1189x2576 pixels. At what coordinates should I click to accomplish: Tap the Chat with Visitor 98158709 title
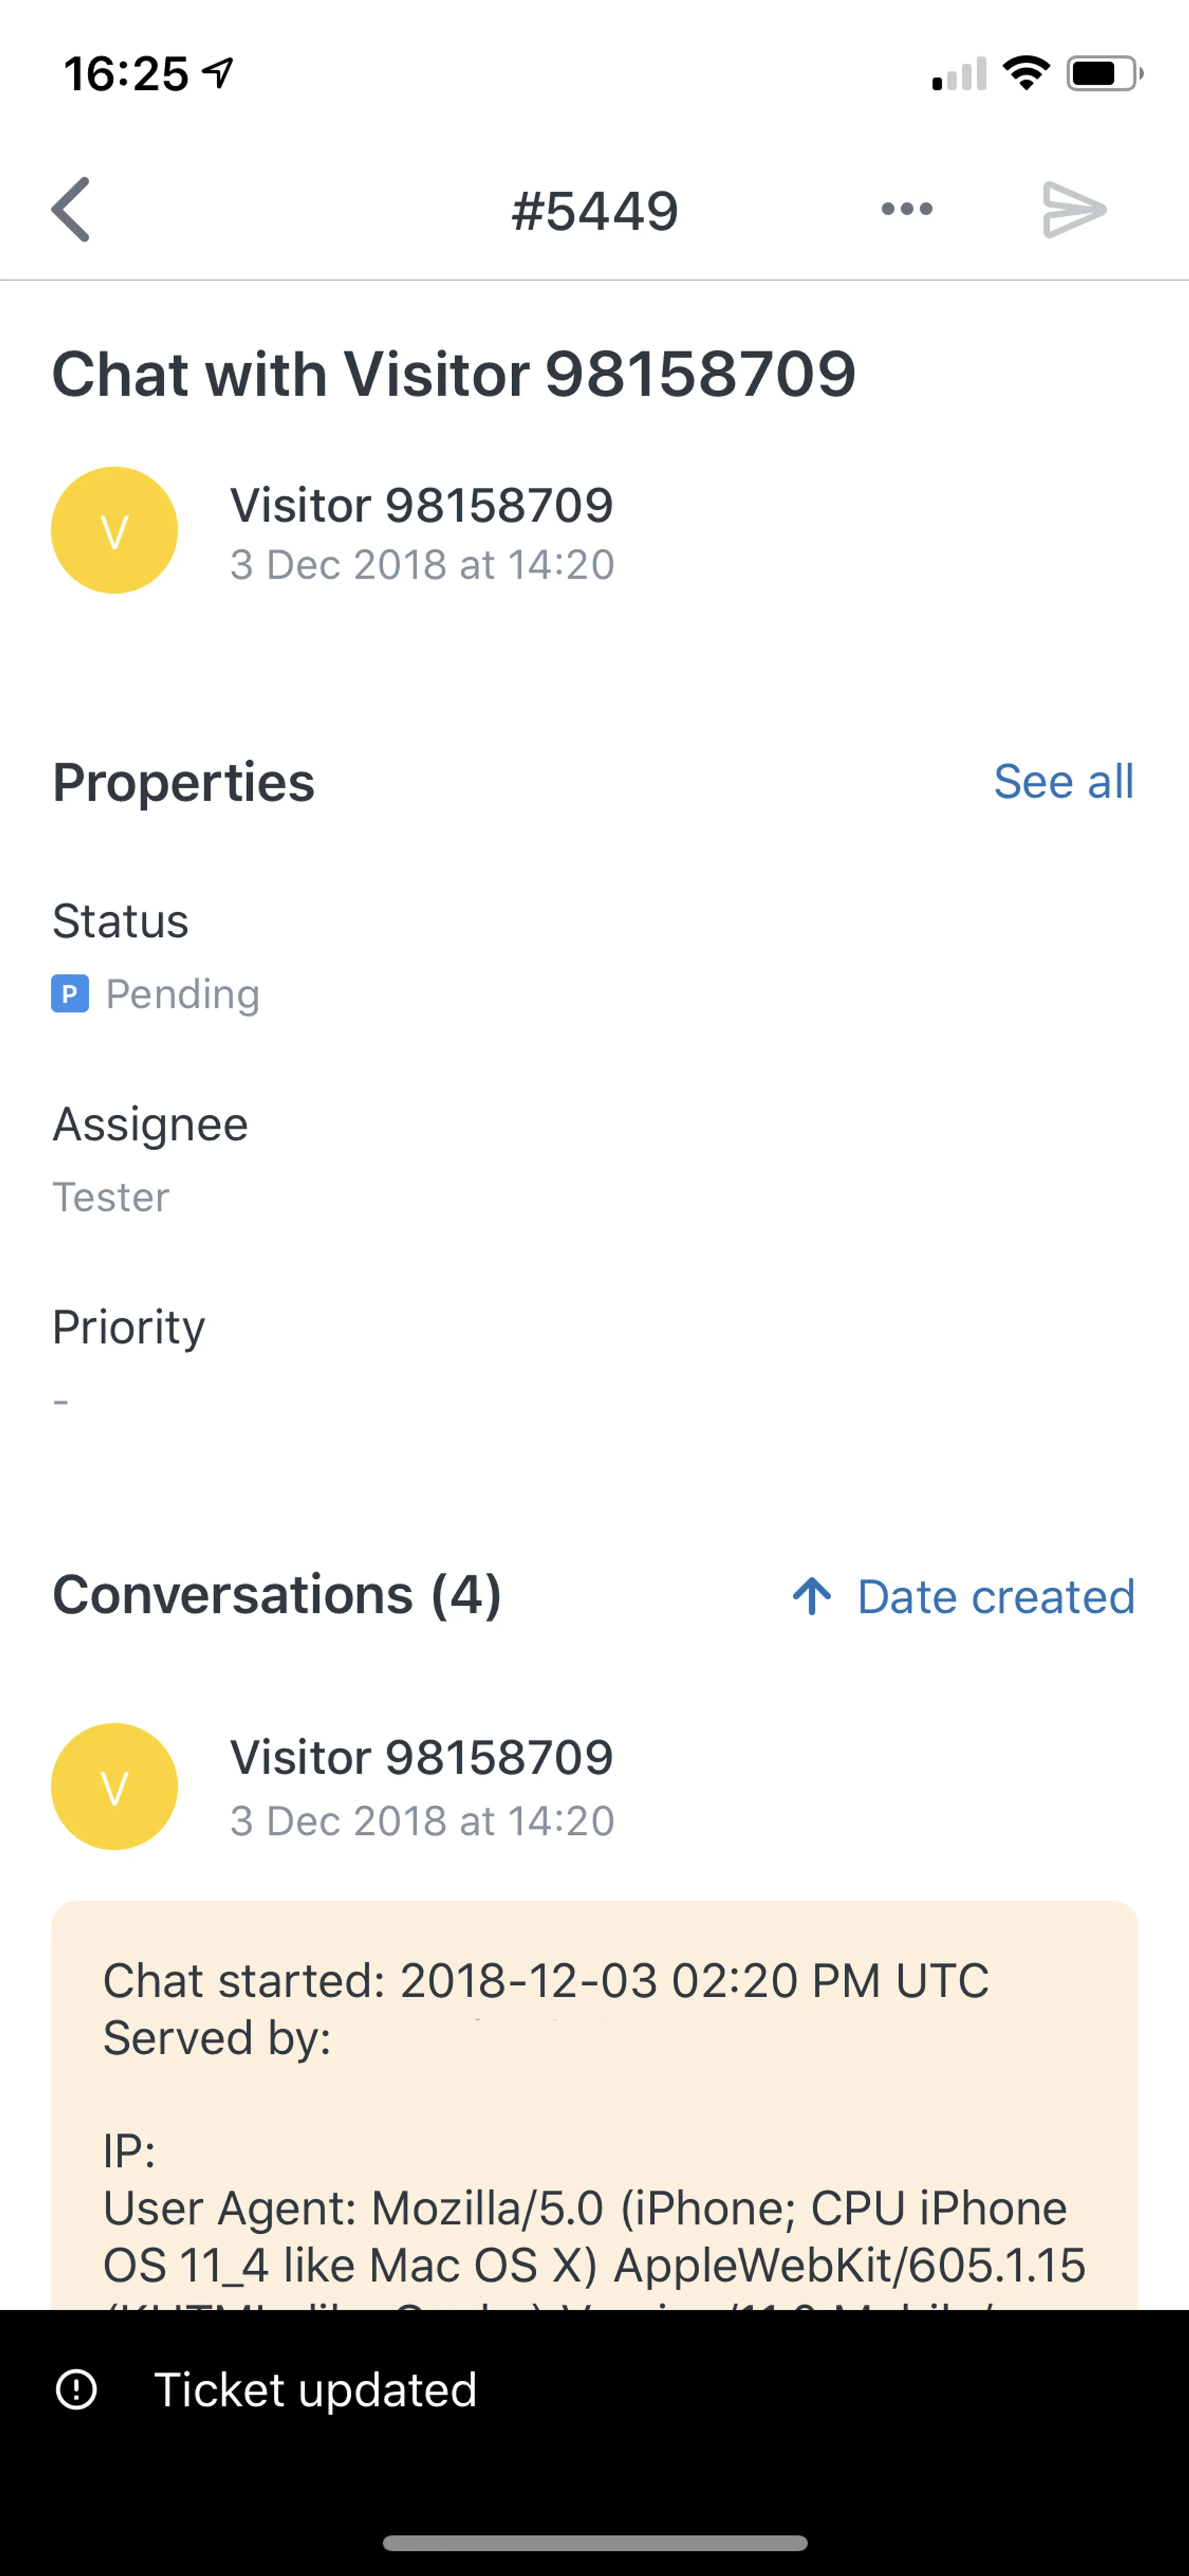click(455, 374)
